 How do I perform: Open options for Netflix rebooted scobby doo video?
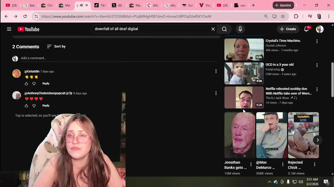317,89
